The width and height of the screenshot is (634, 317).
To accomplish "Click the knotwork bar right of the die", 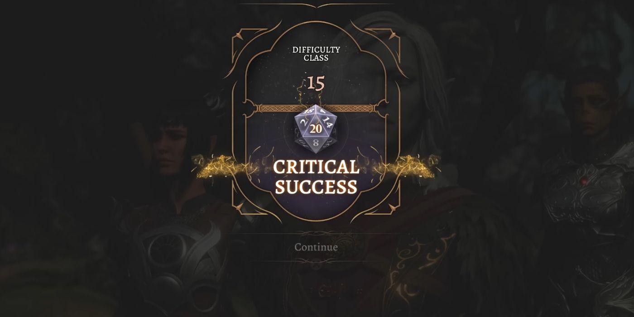I will 356,109.
